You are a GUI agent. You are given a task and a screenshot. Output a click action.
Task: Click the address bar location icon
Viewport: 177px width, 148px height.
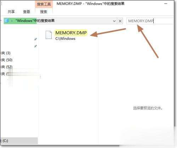7,21
